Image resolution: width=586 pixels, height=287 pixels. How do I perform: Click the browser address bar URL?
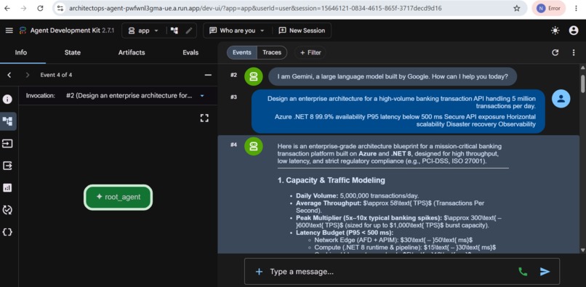[255, 8]
